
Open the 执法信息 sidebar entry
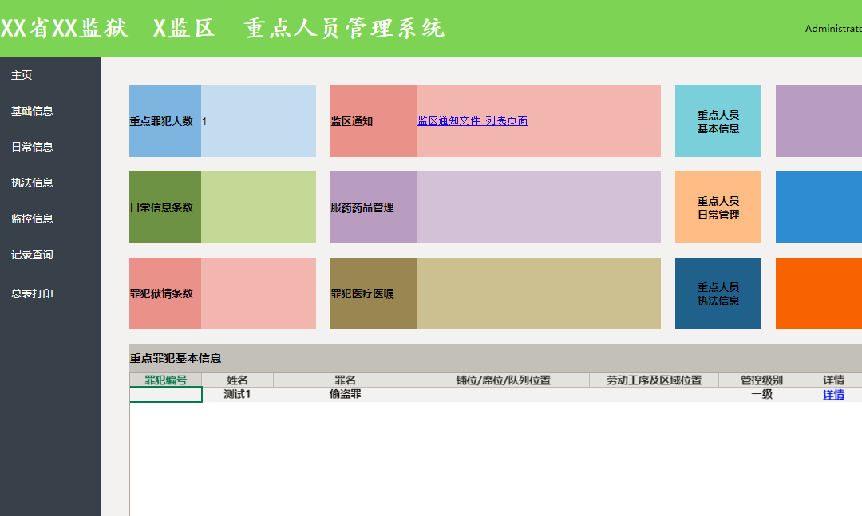coord(32,183)
